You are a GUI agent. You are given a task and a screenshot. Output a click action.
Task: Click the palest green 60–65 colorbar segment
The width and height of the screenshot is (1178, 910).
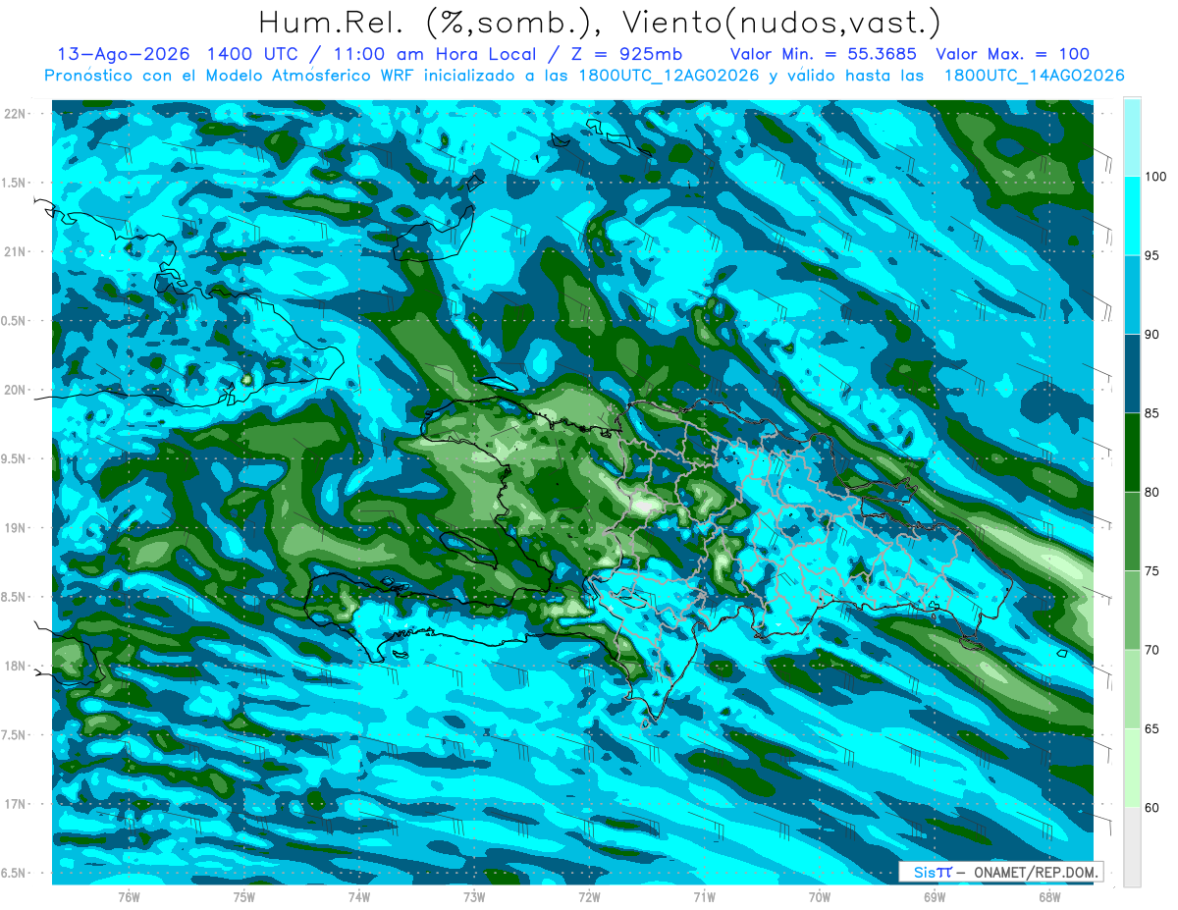1132,768
